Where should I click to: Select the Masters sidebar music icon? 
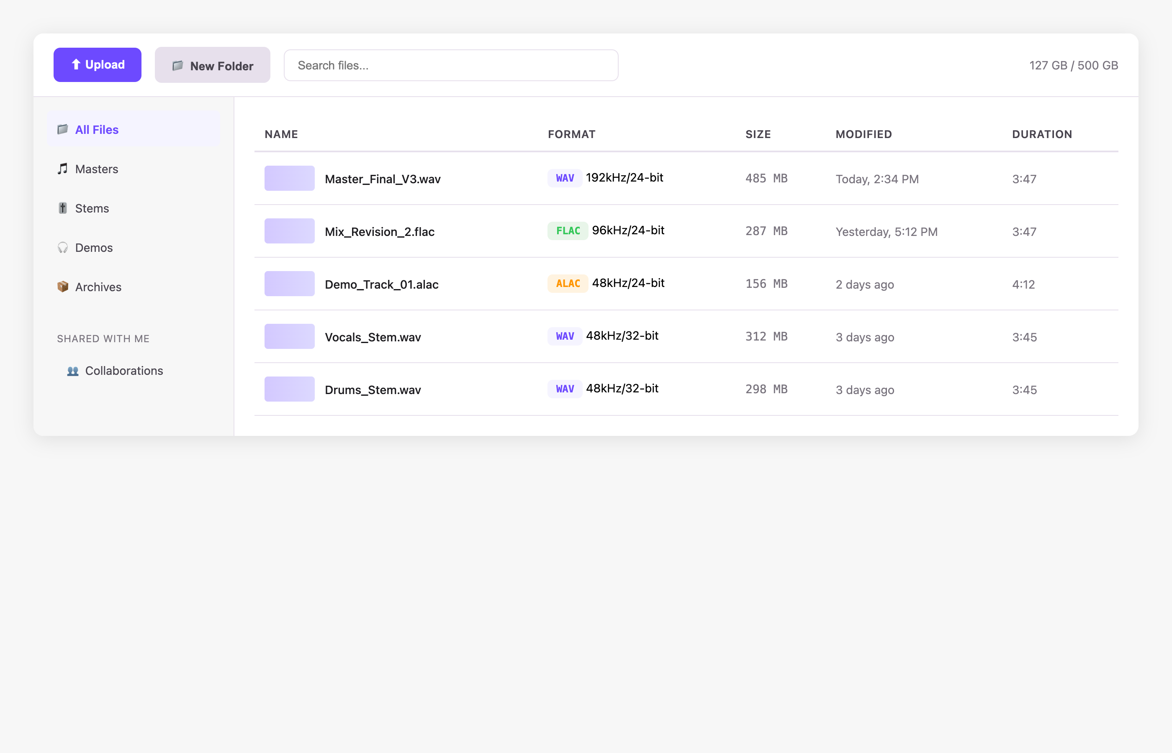point(63,169)
